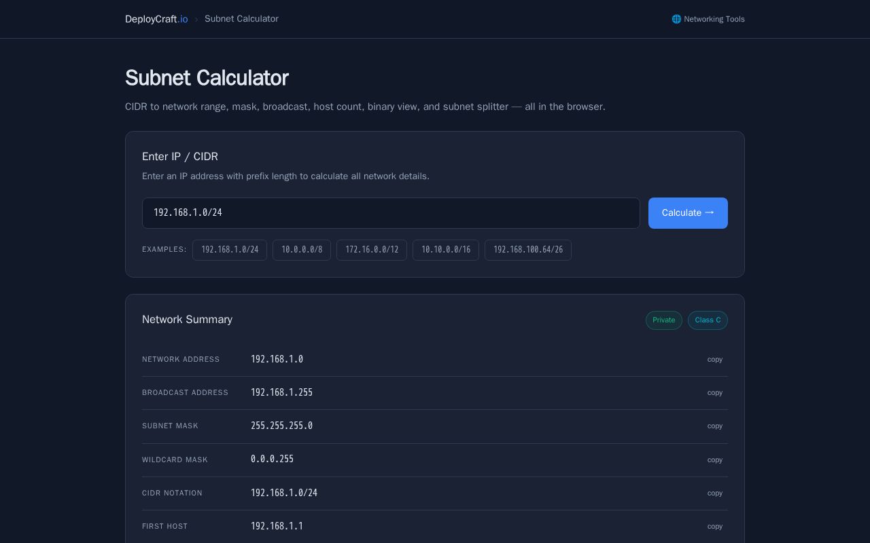Viewport: 870px width, 543px height.
Task: Open the DeployCraft.io home link
Action: (156, 19)
